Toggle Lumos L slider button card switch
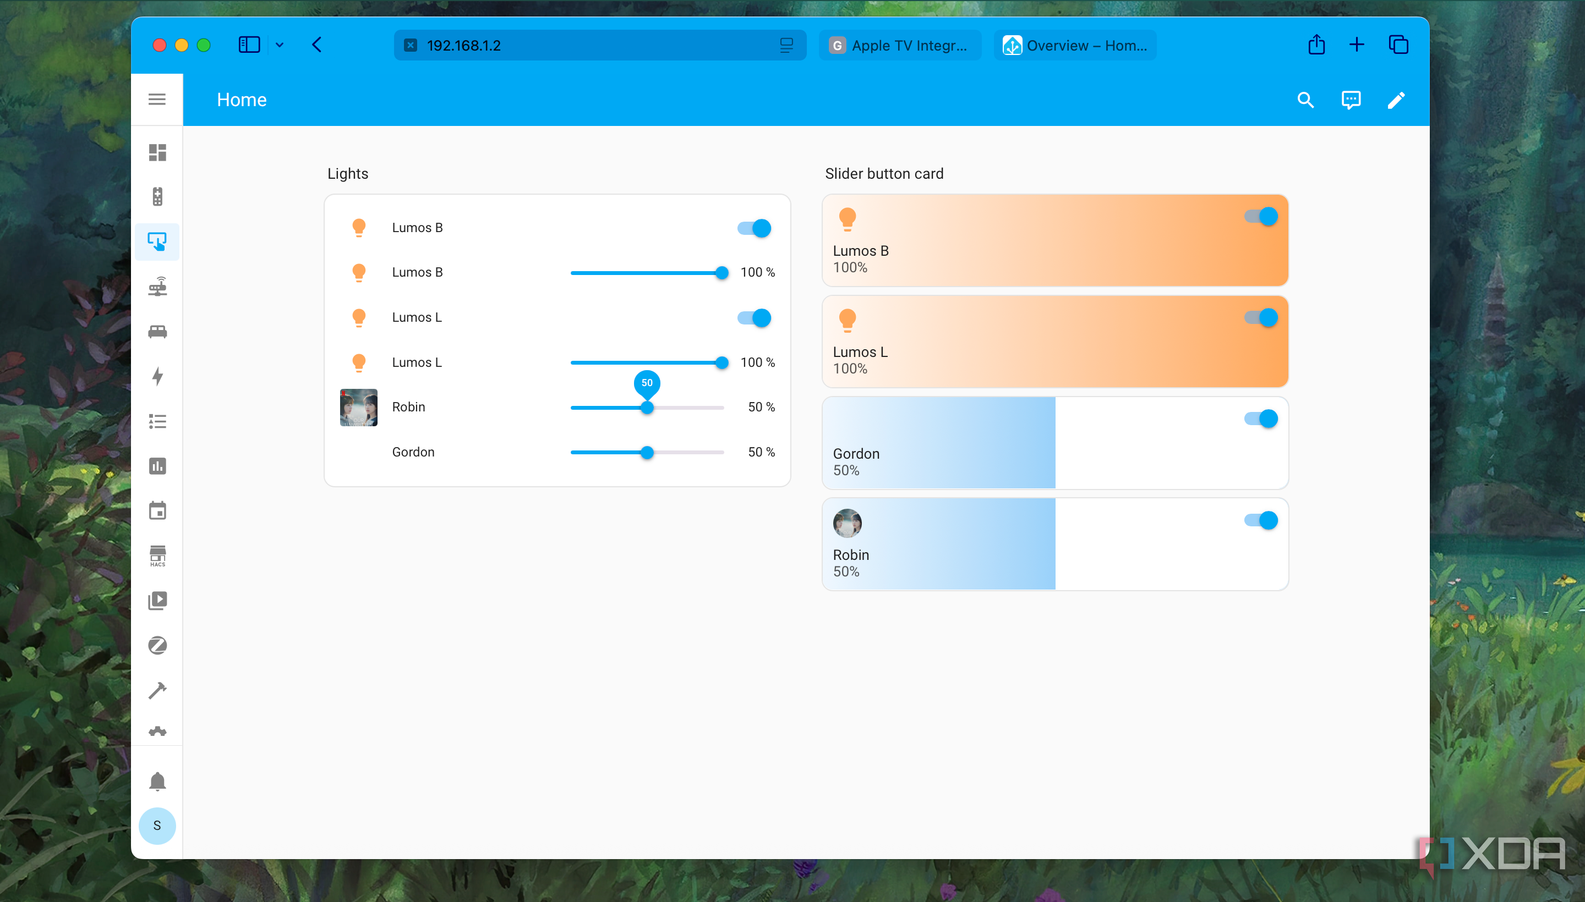Image resolution: width=1585 pixels, height=902 pixels. click(x=1261, y=317)
